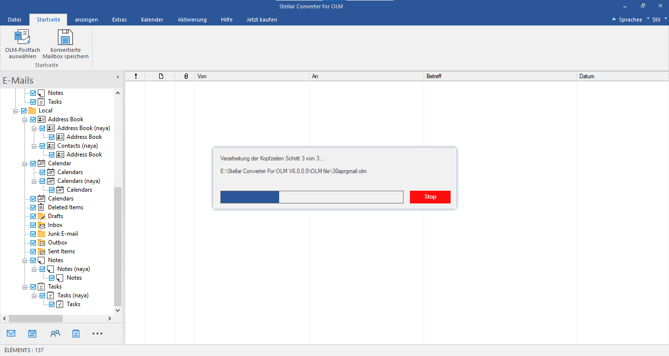Collapse the Calendar tree node
Image resolution: width=669 pixels, height=356 pixels.
point(25,163)
